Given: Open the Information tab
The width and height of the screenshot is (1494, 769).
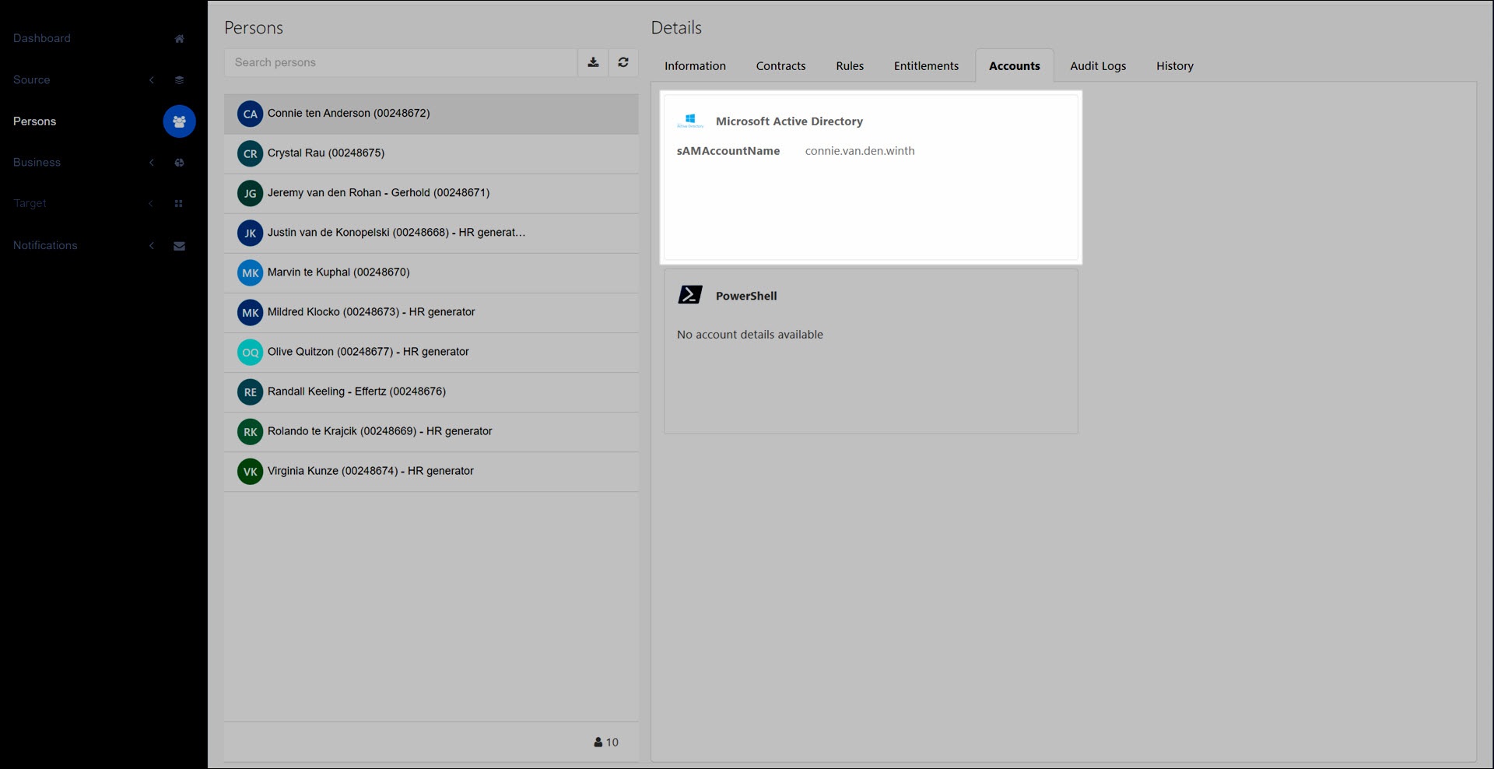Looking at the screenshot, I should [x=695, y=66].
